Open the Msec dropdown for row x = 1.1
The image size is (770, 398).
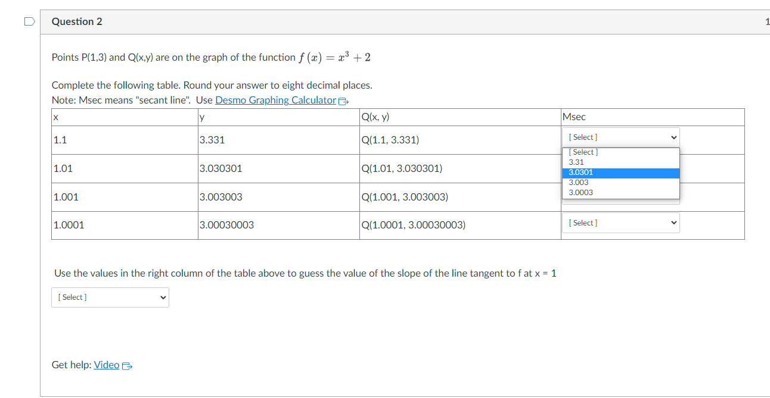pyautogui.click(x=620, y=137)
